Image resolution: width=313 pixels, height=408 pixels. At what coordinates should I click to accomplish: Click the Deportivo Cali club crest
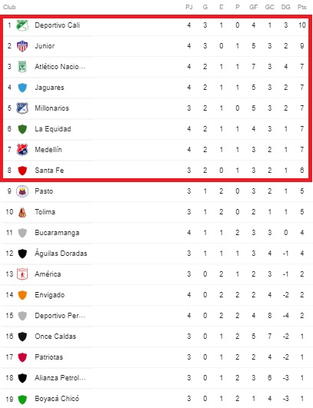tap(22, 25)
